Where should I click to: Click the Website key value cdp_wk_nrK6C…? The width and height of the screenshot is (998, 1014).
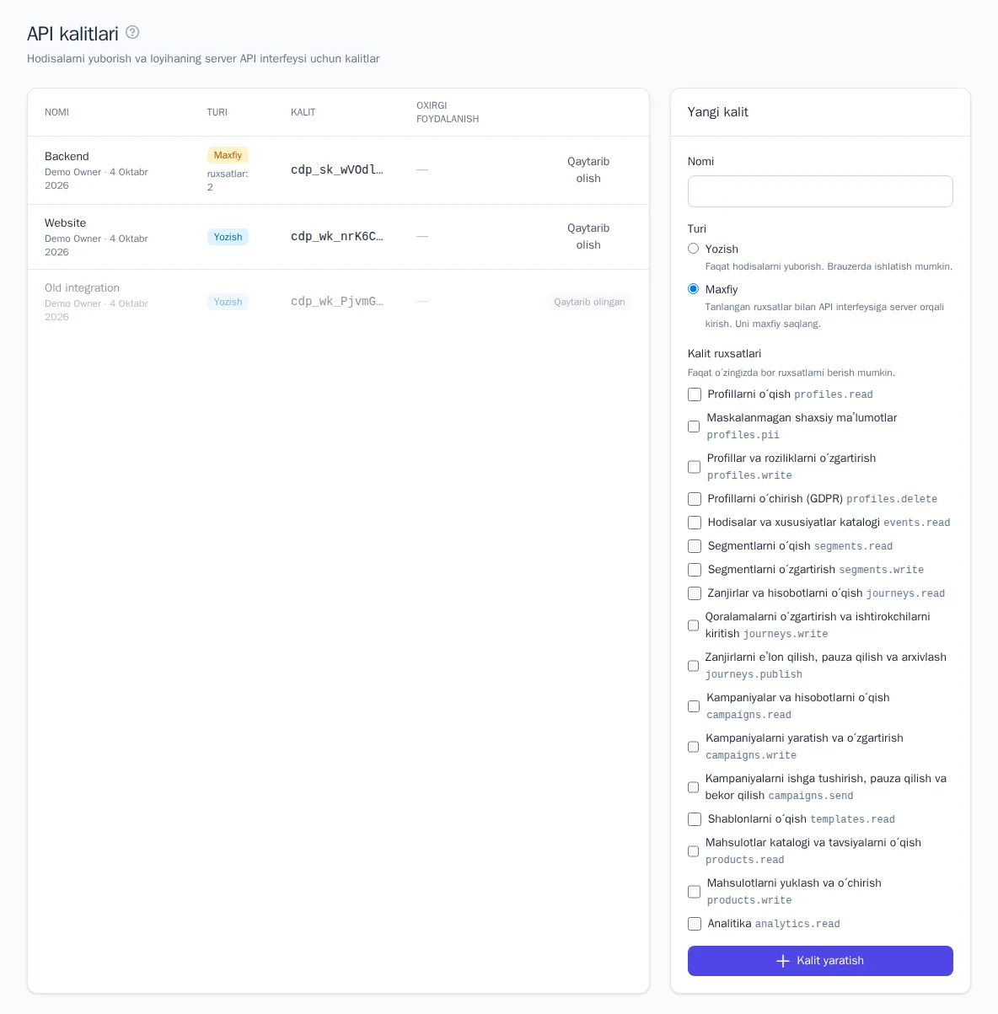click(337, 236)
